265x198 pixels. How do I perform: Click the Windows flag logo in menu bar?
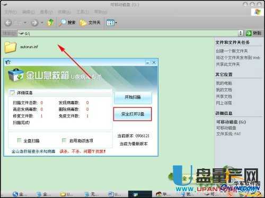[257, 12]
